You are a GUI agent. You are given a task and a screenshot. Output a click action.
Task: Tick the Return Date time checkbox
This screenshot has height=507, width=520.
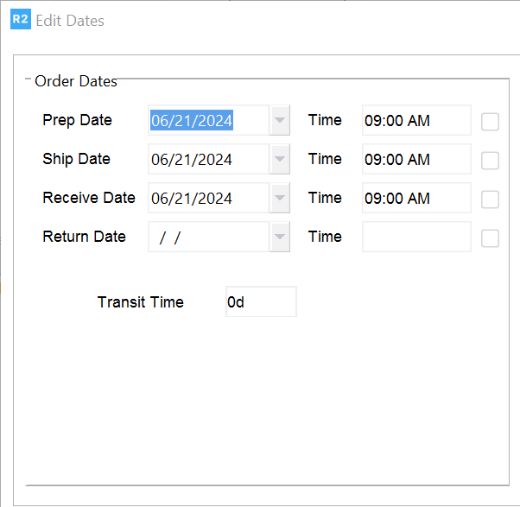pyautogui.click(x=490, y=238)
